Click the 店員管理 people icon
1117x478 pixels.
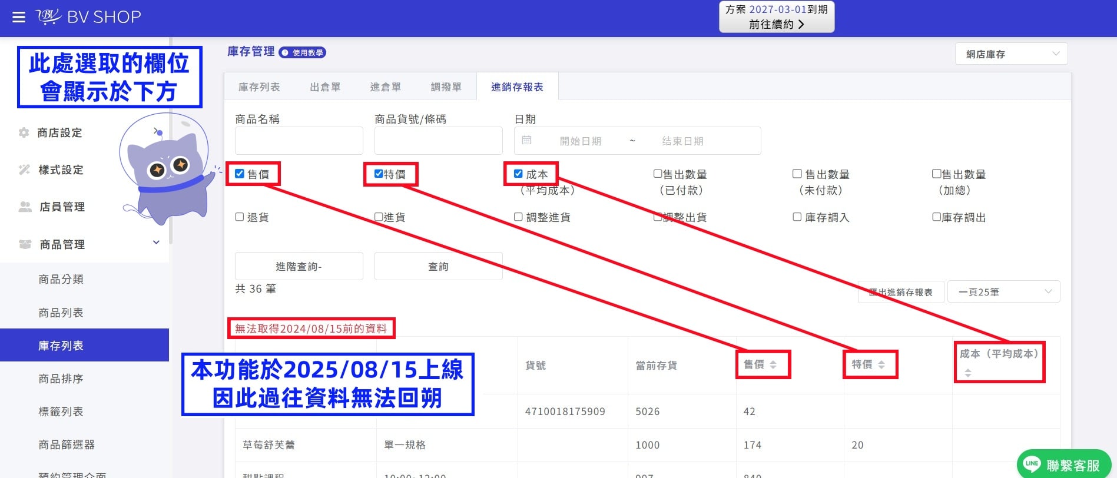point(25,207)
